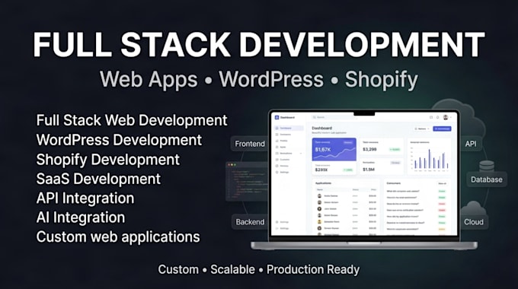Image resolution: width=518 pixels, height=289 pixels.
Task: Click the Backend label badge
Action: pos(250,222)
